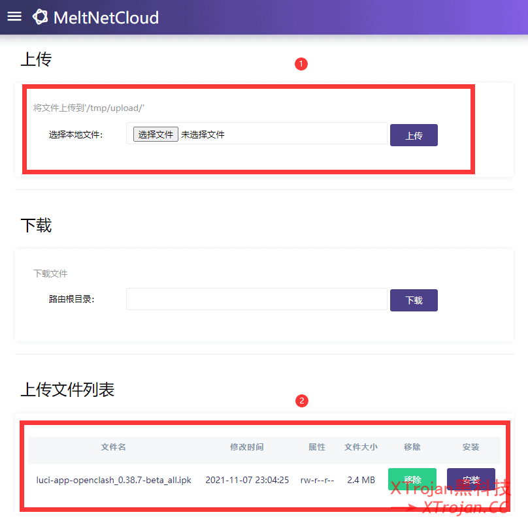The height and width of the screenshot is (521, 528).
Task: Click the red circle marker numbered 2
Action: pos(301,401)
